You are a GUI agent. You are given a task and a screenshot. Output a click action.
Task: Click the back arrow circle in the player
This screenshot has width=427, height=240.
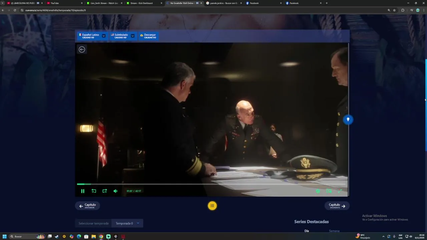(x=82, y=49)
